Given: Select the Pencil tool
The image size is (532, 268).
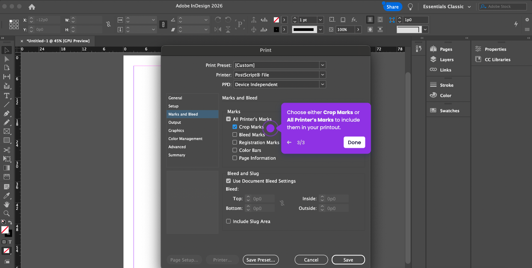Looking at the screenshot, I should coord(6,122).
